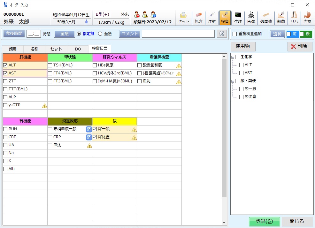
Task: Select the 至急 radio button
Action: tap(100, 34)
